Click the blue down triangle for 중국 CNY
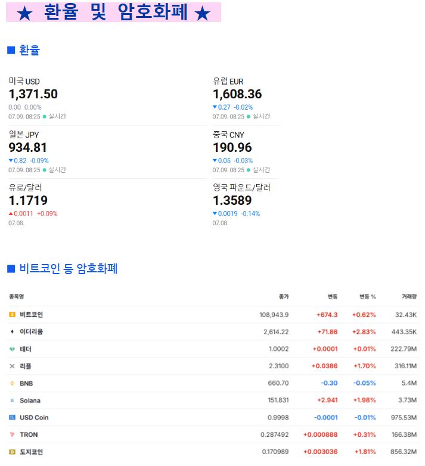This screenshot has height=466, width=425. 215,160
